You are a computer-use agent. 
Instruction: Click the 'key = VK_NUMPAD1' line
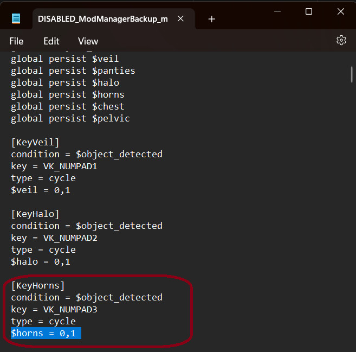[54, 167]
